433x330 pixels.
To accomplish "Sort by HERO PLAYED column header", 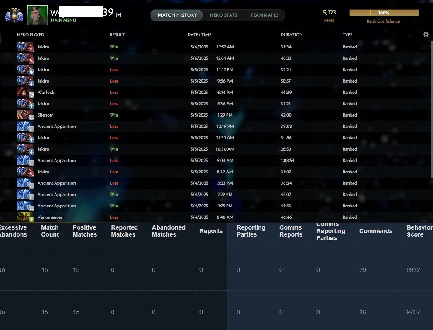I will (x=31, y=34).
